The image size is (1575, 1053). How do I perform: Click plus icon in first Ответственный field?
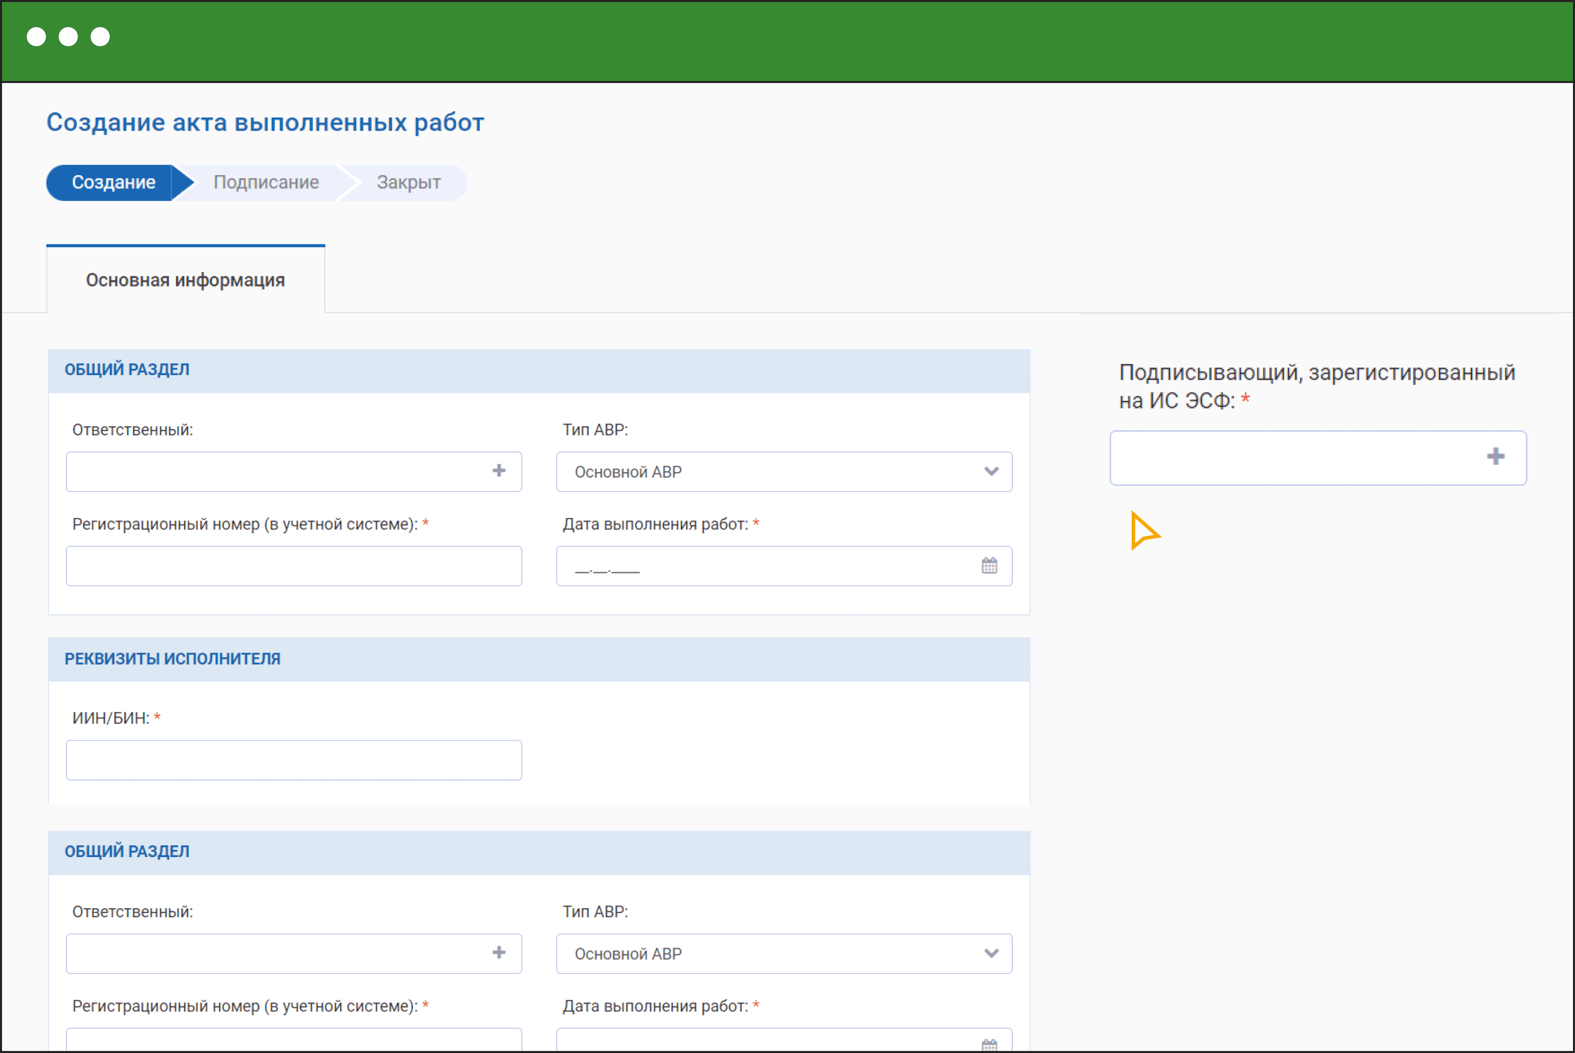point(498,471)
